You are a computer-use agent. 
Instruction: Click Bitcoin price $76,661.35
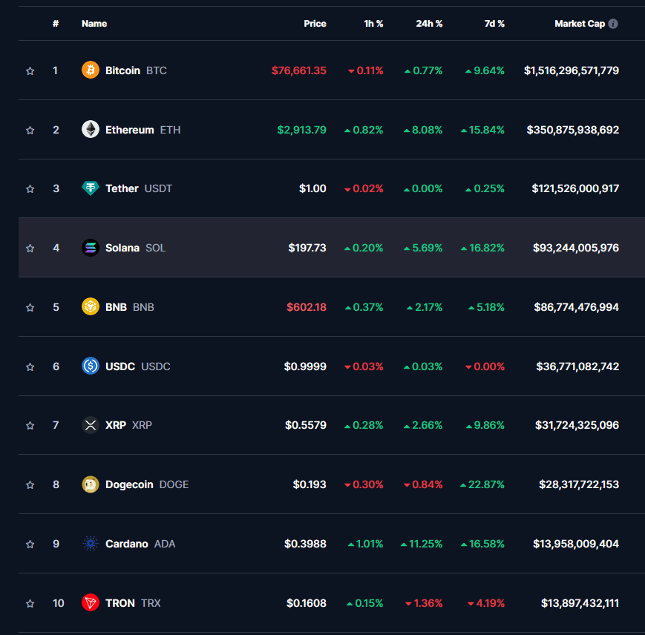(298, 70)
